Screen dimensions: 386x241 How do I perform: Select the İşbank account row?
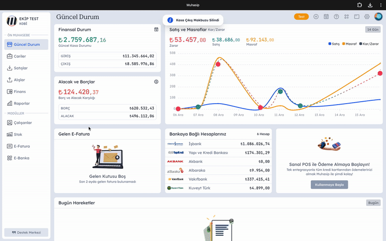click(x=218, y=144)
